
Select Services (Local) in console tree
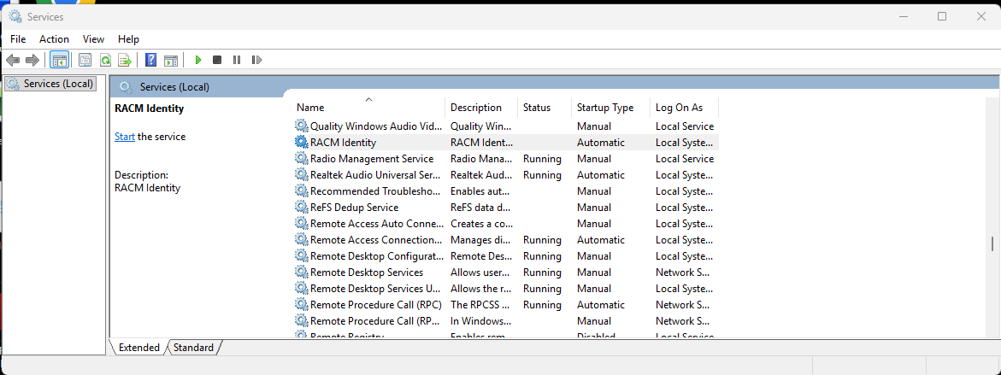pos(51,84)
